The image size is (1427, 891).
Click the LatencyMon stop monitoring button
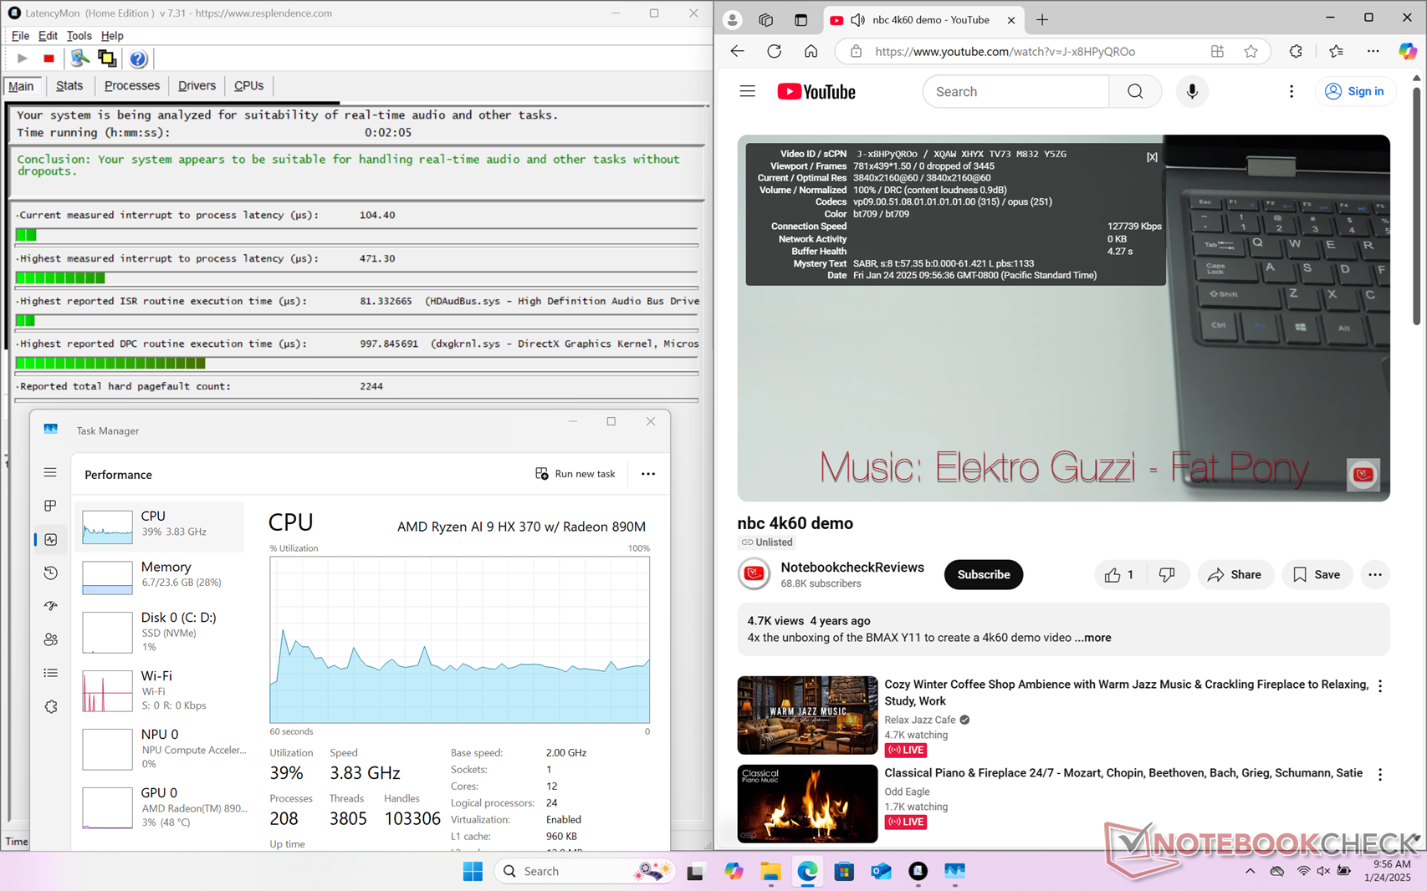pos(49,59)
